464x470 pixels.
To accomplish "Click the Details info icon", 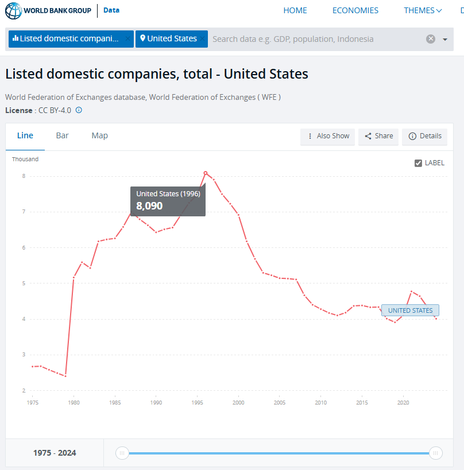I will tap(413, 137).
